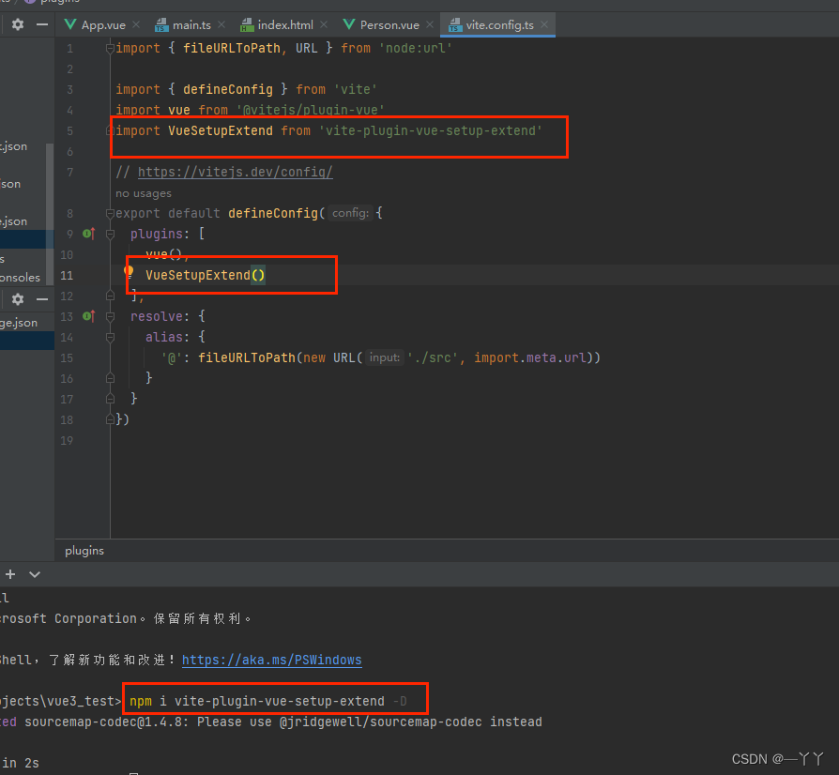Click the fold end marker on line 18
The image size is (839, 775).
click(110, 419)
